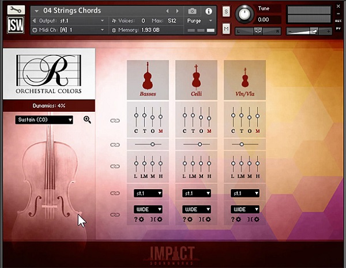Open Vln/Vla stereo width gear settings
Viewport: 346px width, 268px height.
click(x=254, y=219)
